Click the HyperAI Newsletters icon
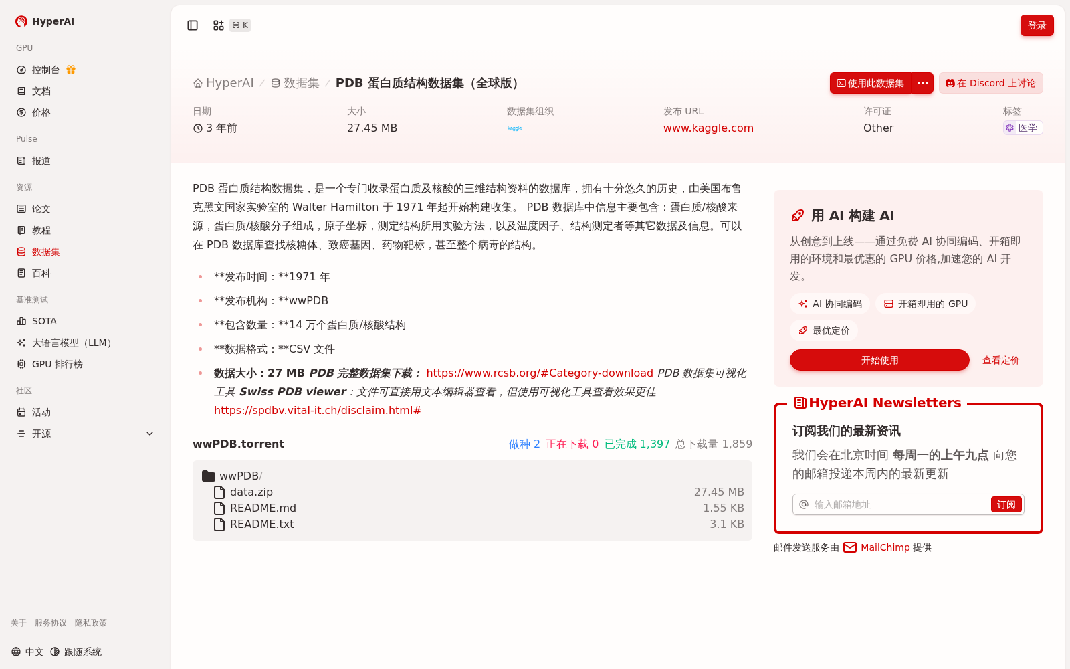Viewport: 1070px width, 669px height. pos(800,403)
